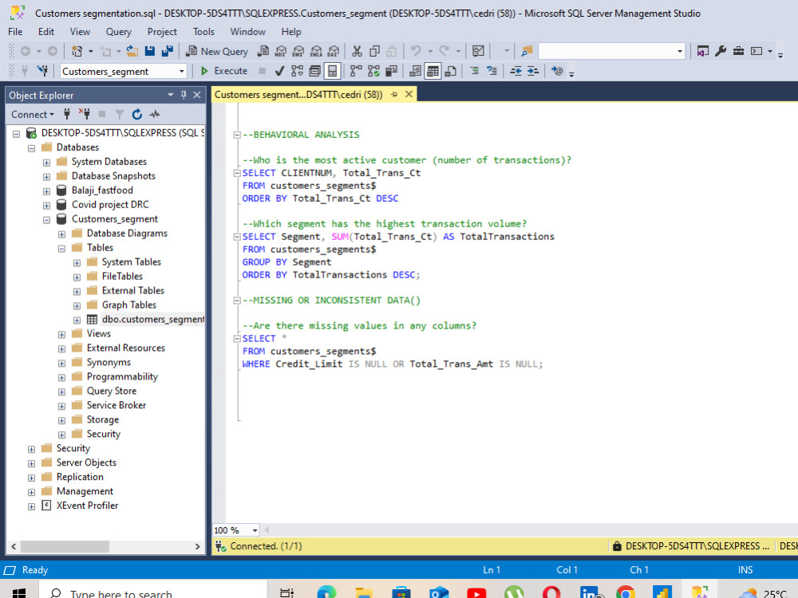Image resolution: width=798 pixels, height=598 pixels.
Task: Click the New Query button
Action: point(217,51)
